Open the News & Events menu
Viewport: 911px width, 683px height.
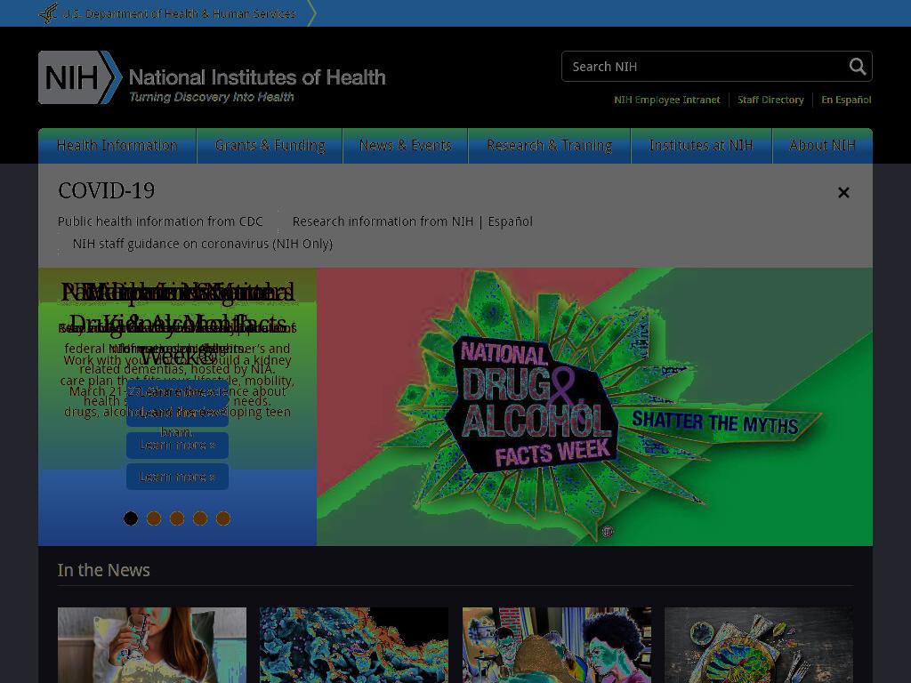pos(406,145)
